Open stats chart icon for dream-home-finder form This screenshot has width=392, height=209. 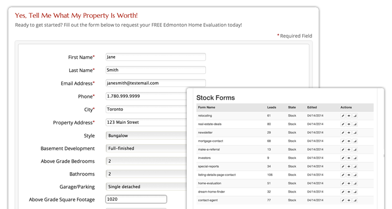coord(355,192)
